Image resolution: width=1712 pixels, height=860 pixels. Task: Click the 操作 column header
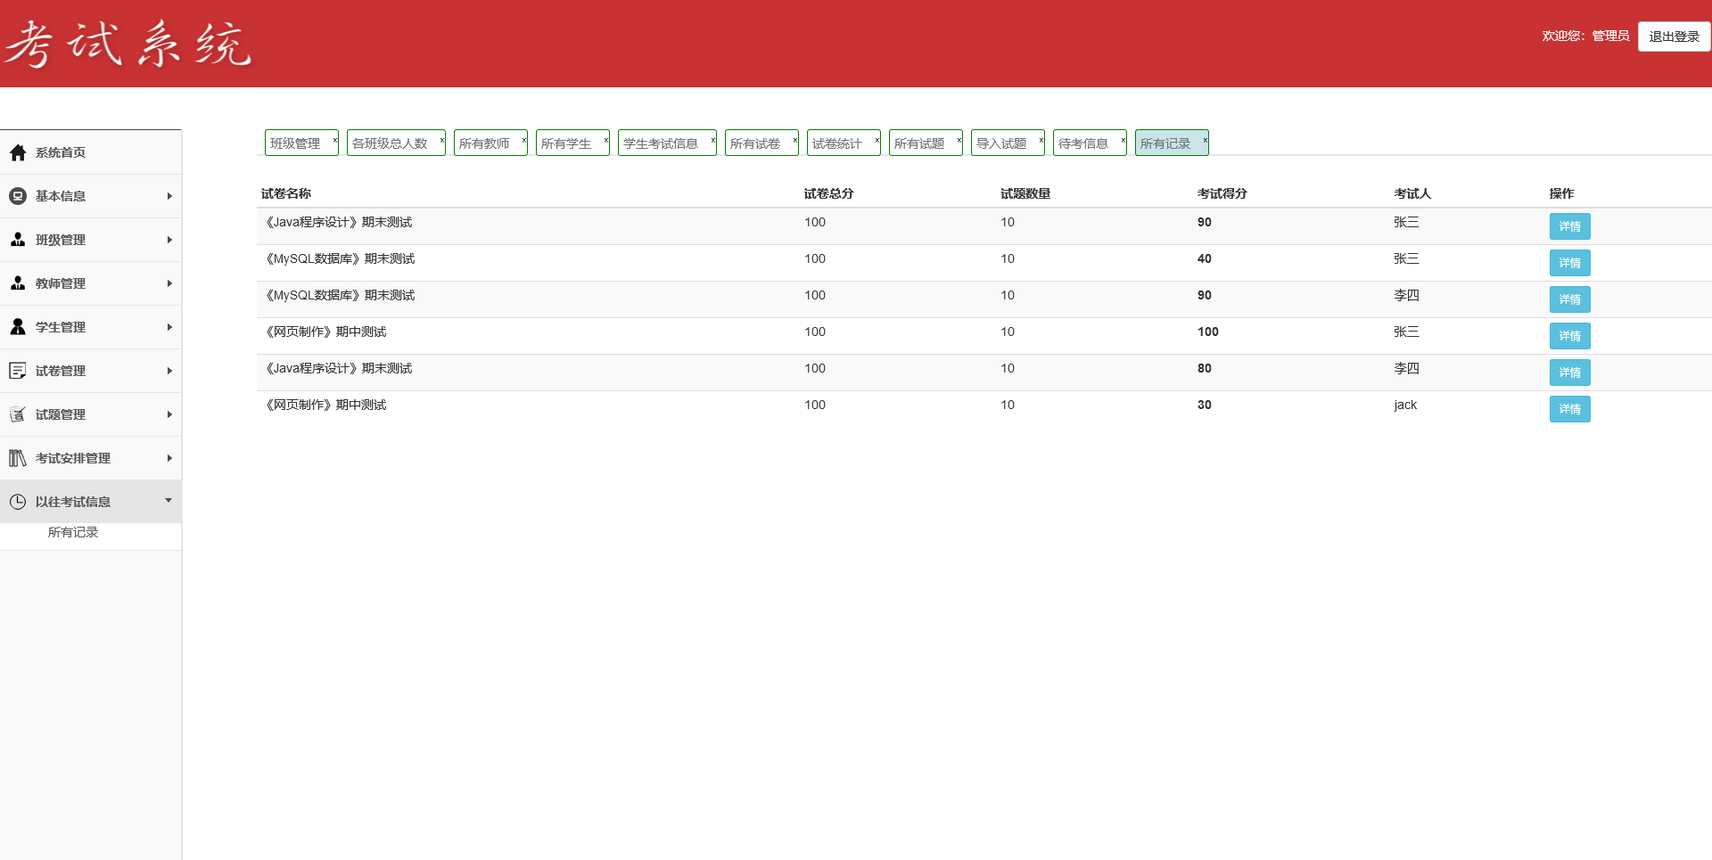click(x=1561, y=193)
